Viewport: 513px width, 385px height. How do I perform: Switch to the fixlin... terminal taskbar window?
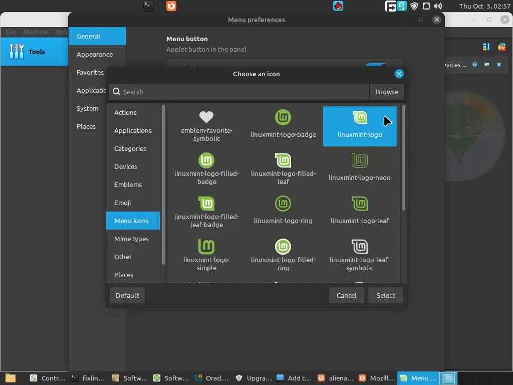click(88, 378)
